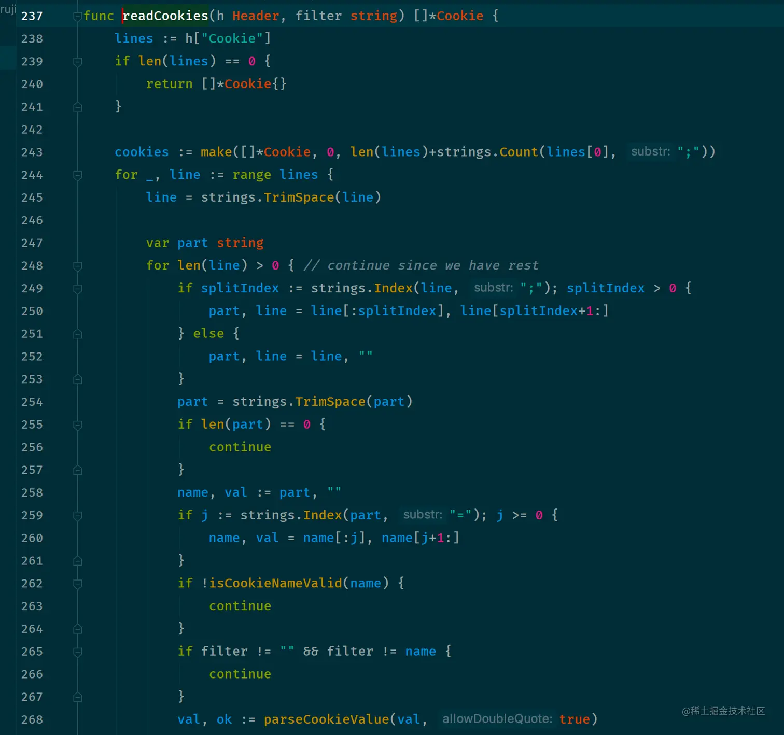
Task: Click range keyword on line 244
Action: tap(252, 175)
